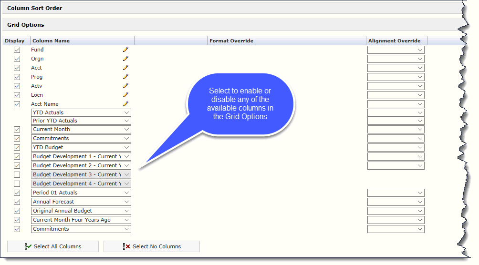Screen dimensions: 479x265
Task: Click the pencil edit icon beside Locn
Action: click(x=125, y=95)
